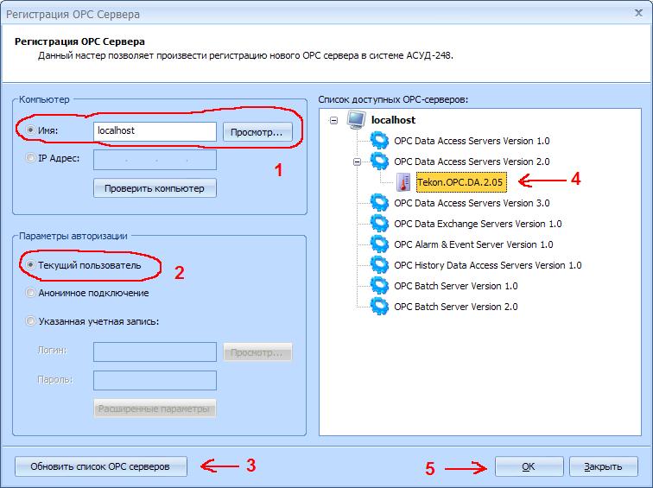The height and width of the screenshot is (488, 653).
Task: Click the 'Проверить компьютер' button
Action: (155, 187)
